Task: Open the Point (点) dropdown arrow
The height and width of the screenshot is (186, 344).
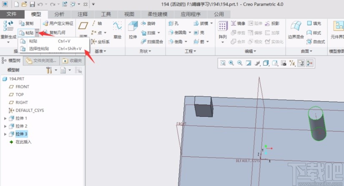Action: click(x=105, y=33)
